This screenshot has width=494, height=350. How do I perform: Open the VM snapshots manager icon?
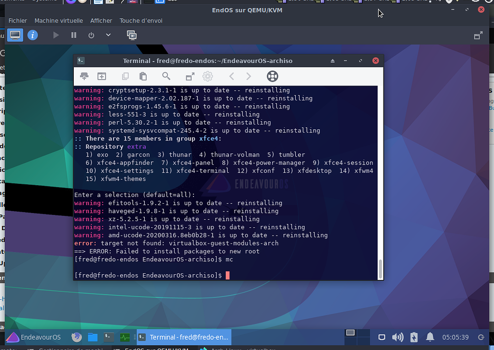132,35
